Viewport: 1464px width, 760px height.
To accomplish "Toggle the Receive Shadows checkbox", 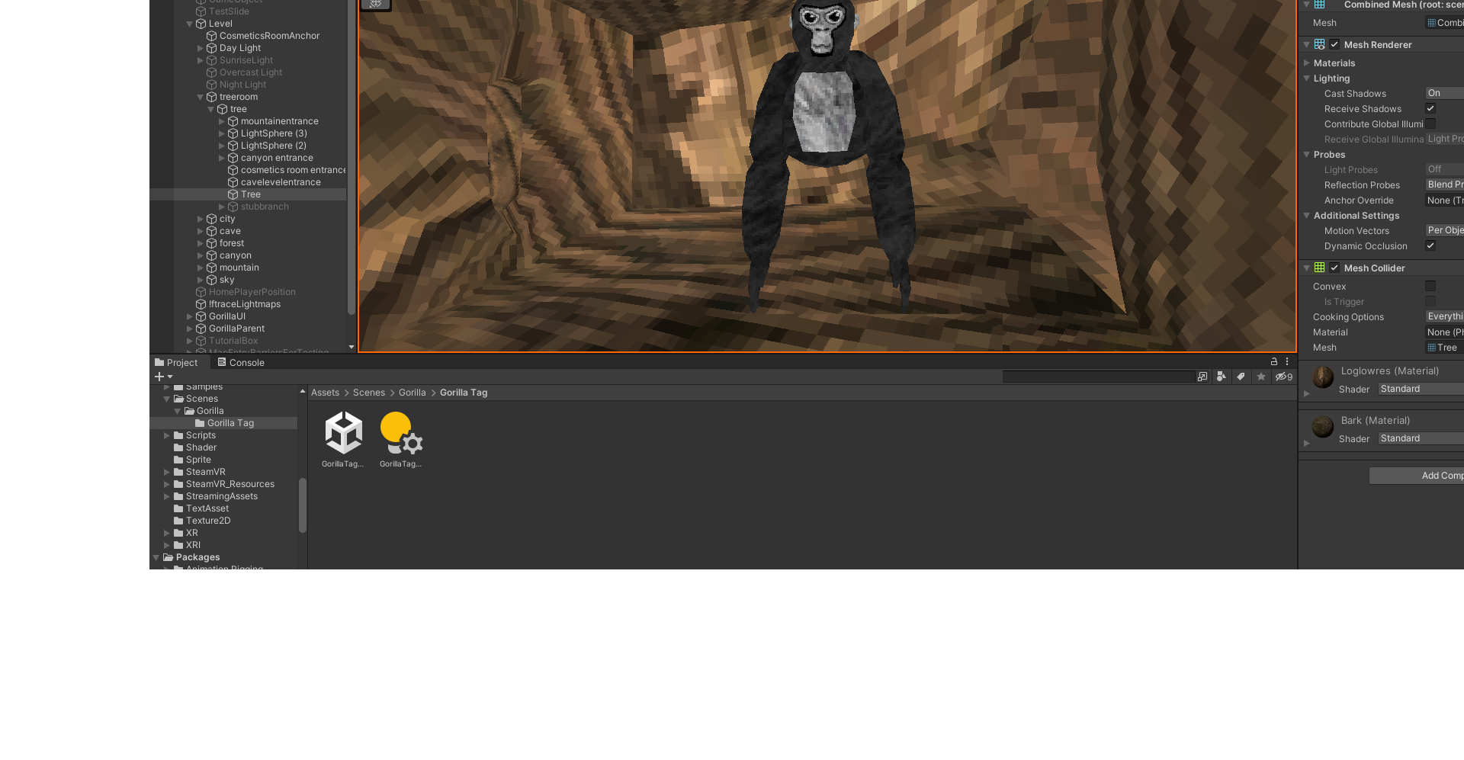I will [x=1430, y=108].
